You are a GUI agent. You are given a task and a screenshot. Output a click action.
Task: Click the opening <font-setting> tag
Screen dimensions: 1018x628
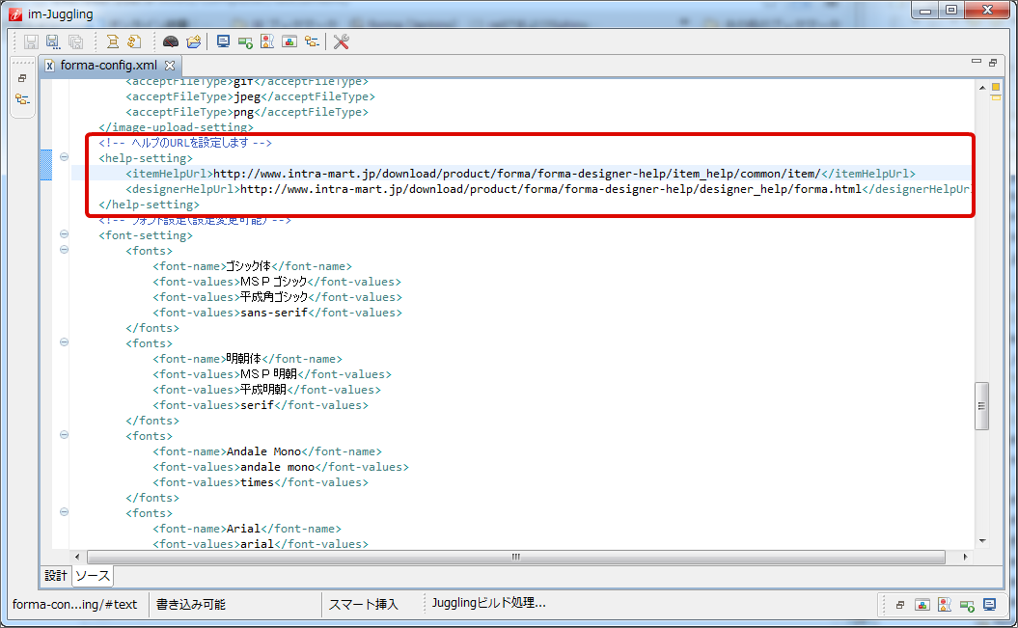tap(146, 235)
